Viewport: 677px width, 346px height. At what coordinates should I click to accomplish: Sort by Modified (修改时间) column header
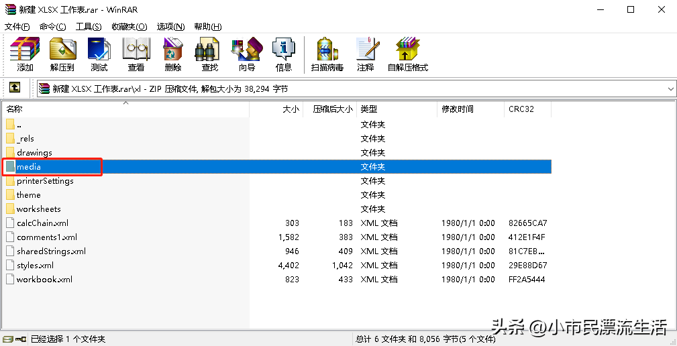coord(470,109)
